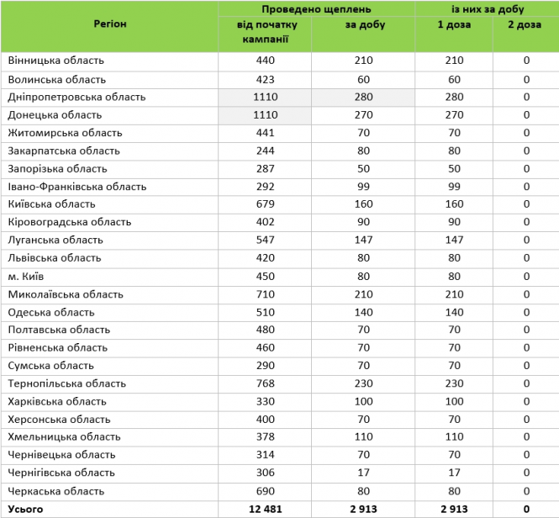Click the від початку кампанії header
Image resolution: width=559 pixels, height=518 pixels.
pyautogui.click(x=266, y=32)
